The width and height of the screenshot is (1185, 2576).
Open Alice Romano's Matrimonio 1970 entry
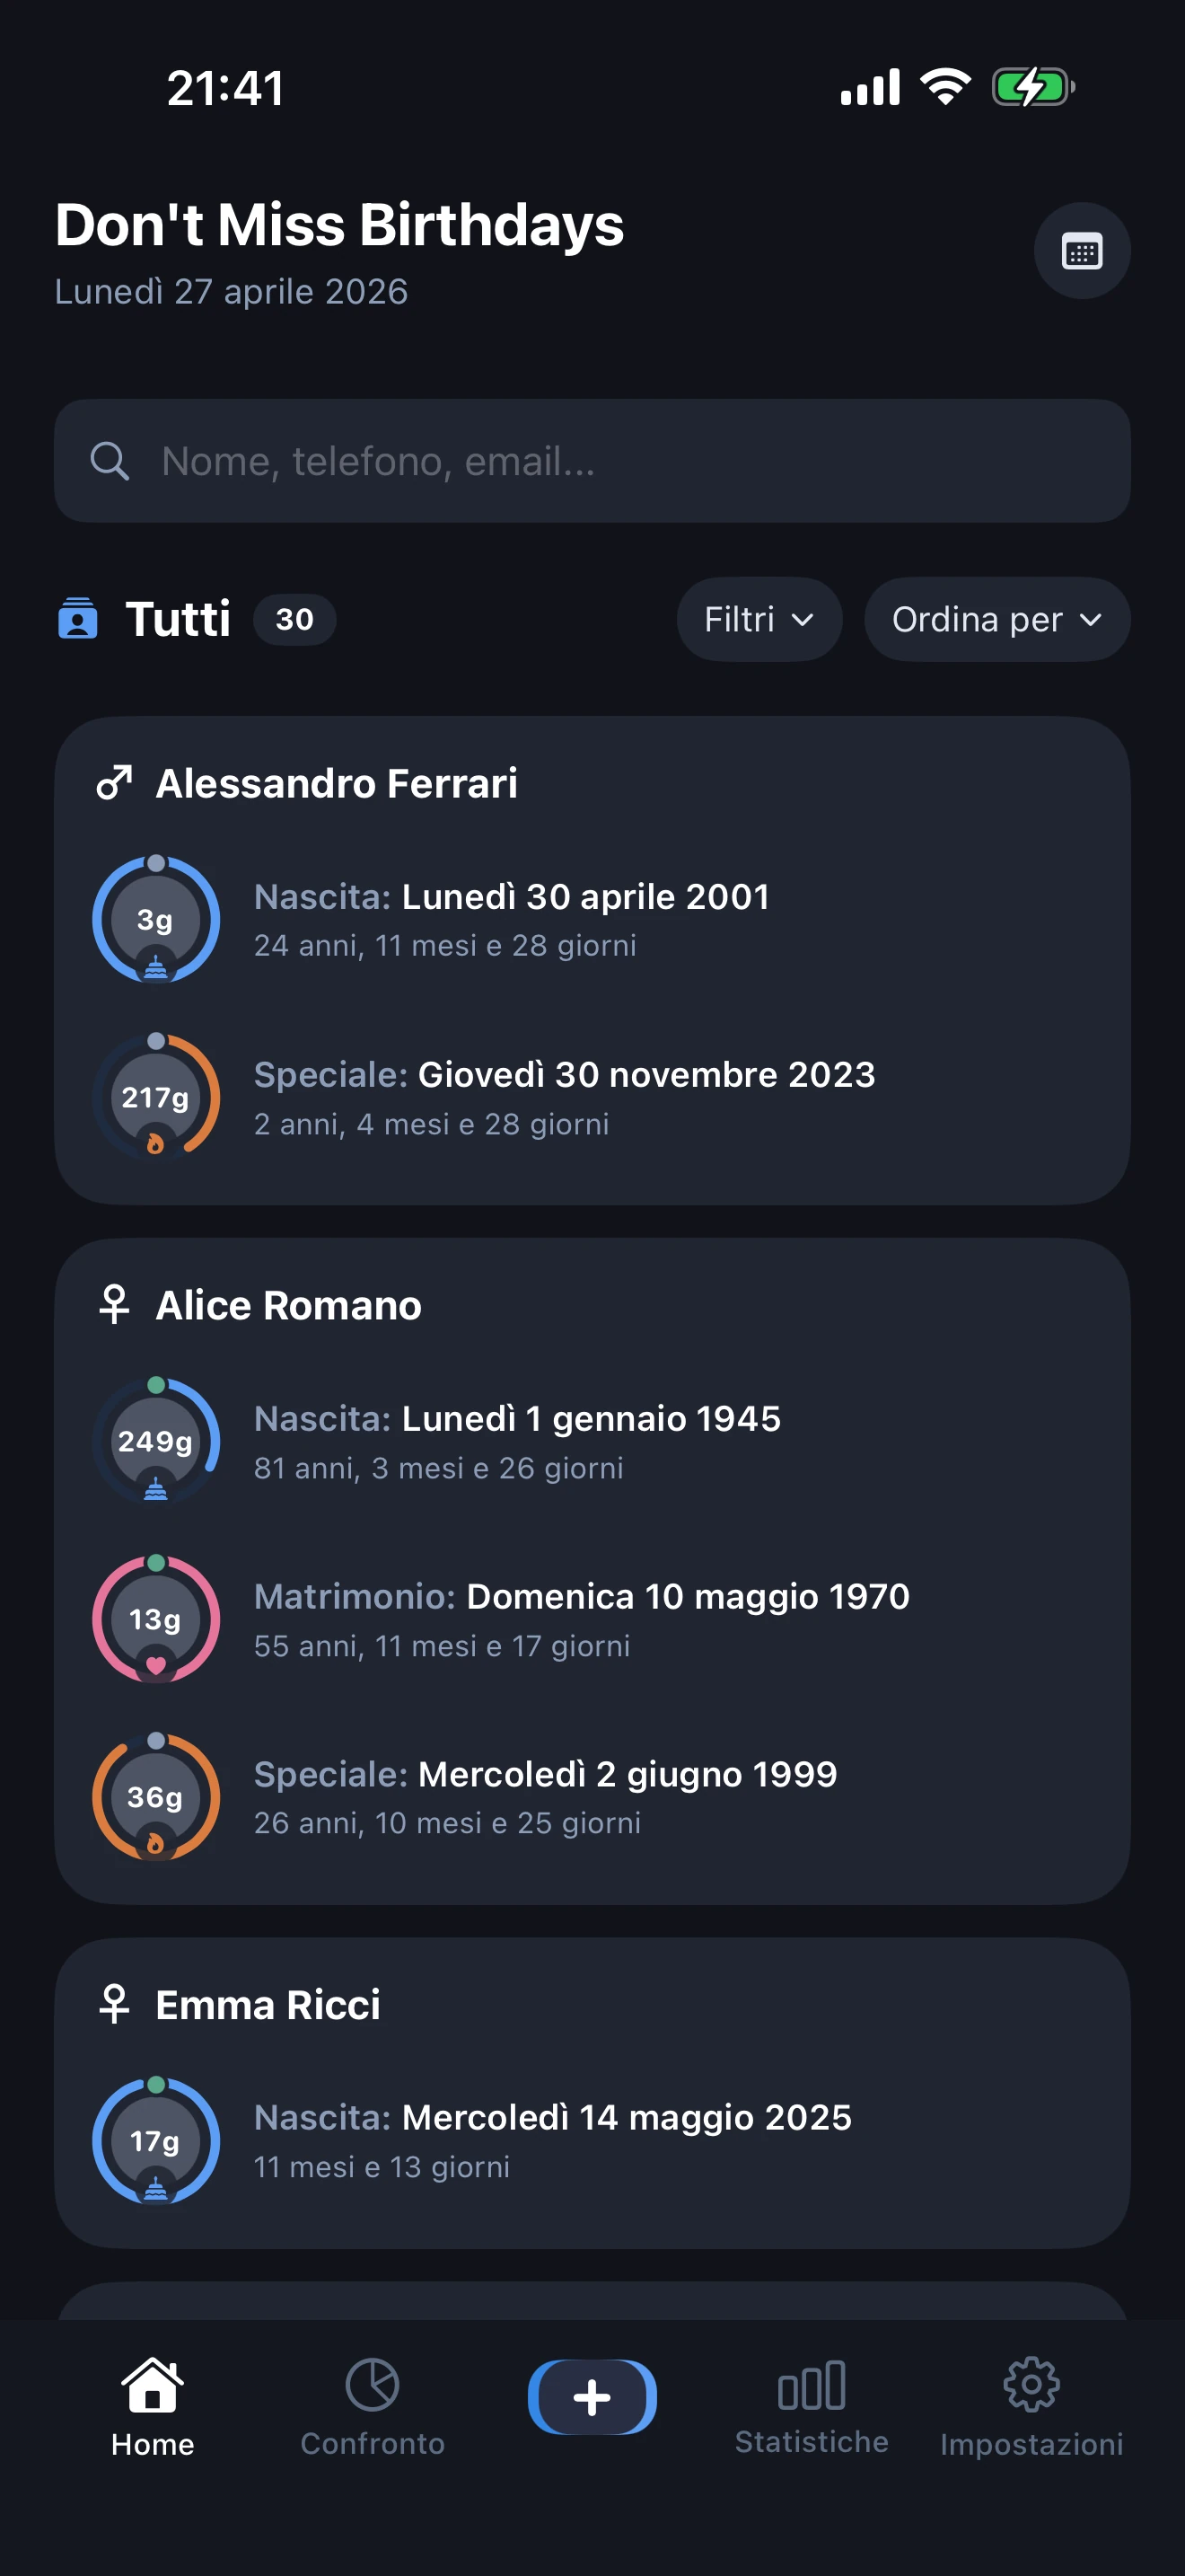click(x=582, y=1619)
